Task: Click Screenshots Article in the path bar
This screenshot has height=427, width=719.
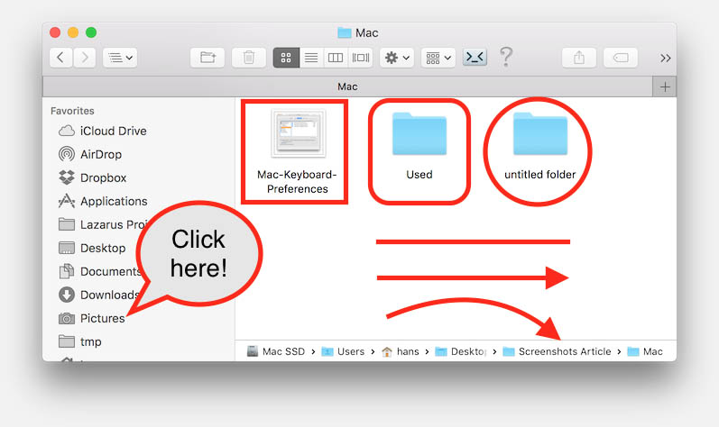Action: tap(557, 351)
